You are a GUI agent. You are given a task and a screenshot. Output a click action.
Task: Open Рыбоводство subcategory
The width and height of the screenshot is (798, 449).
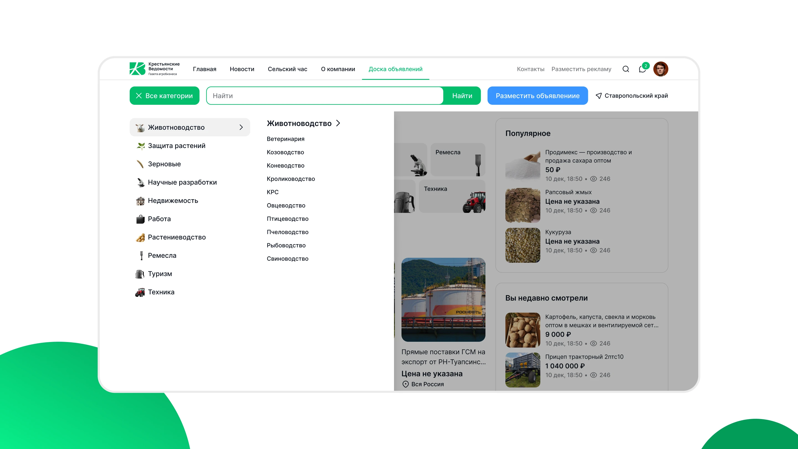coord(286,245)
